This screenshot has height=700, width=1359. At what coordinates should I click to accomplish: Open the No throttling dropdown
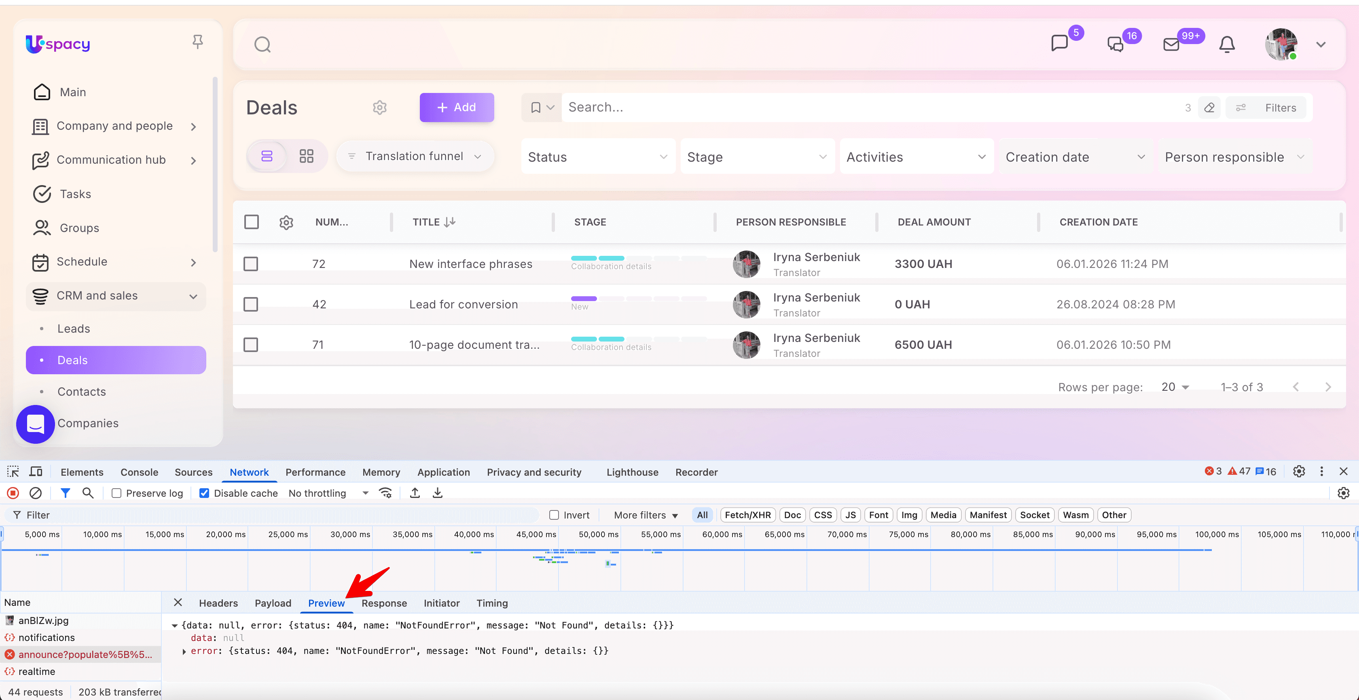328,493
